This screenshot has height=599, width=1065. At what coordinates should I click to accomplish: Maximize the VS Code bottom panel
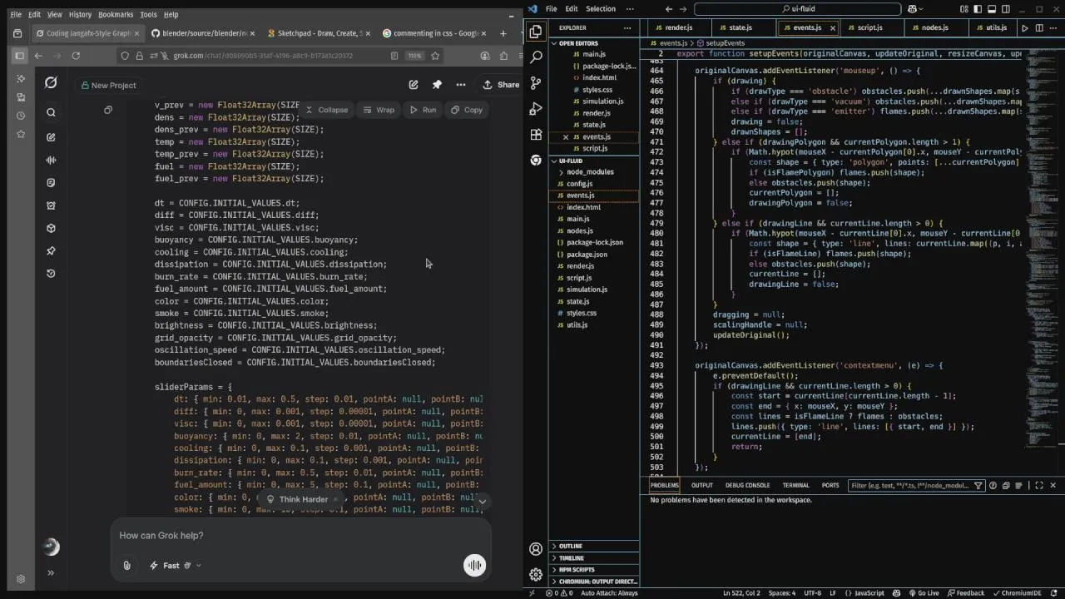click(x=1038, y=485)
